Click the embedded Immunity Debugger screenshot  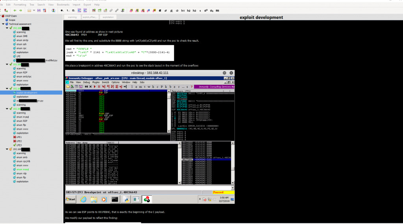coord(150,137)
